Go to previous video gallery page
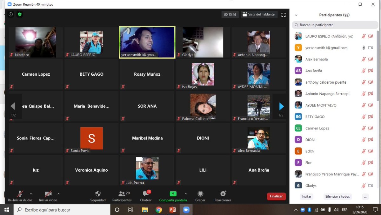The width and height of the screenshot is (381, 215). pyautogui.click(x=13, y=106)
